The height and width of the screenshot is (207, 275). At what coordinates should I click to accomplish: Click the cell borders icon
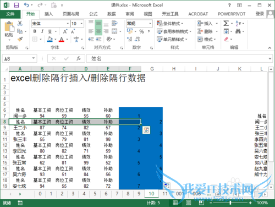click(35, 39)
